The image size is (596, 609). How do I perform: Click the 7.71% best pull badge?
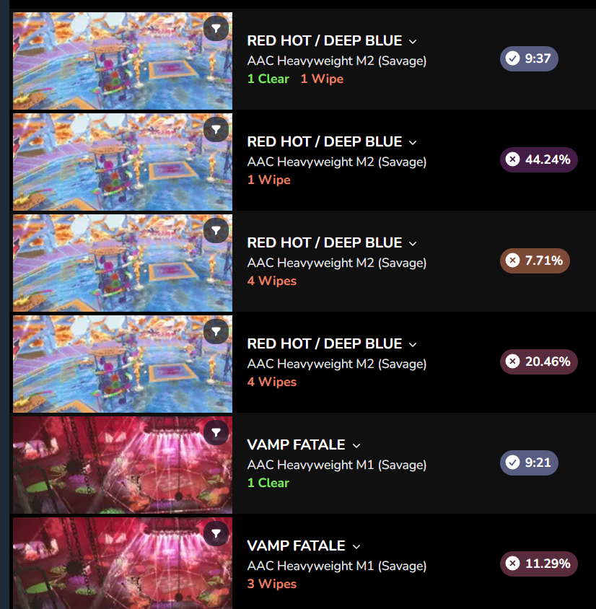click(x=535, y=260)
